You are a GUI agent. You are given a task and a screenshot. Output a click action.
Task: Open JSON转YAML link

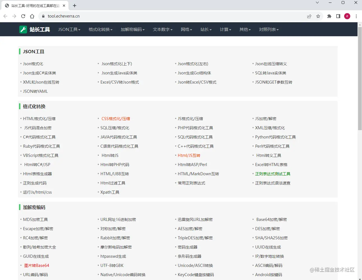pos(35,91)
